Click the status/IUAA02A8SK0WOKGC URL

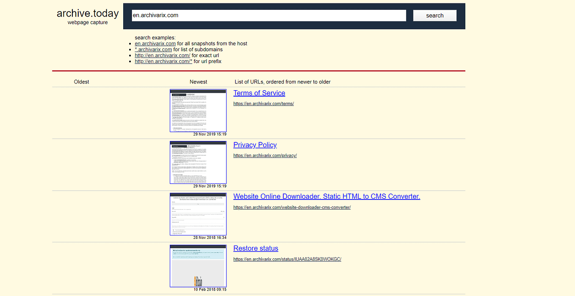click(287, 259)
